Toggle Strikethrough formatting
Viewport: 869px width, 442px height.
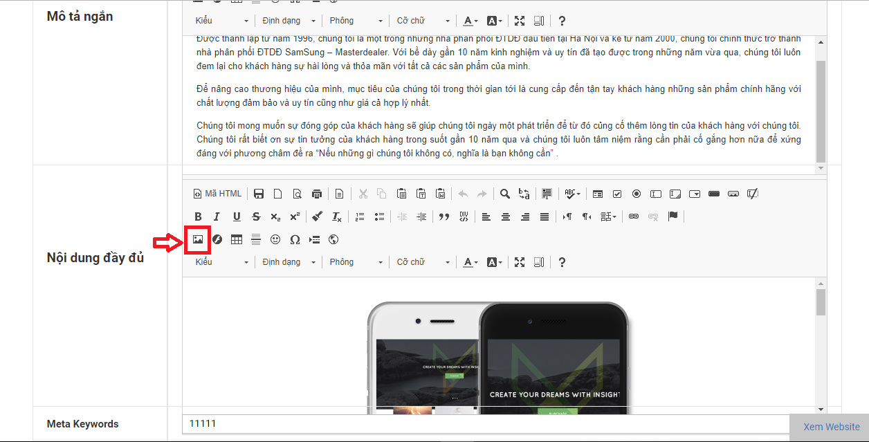256,217
